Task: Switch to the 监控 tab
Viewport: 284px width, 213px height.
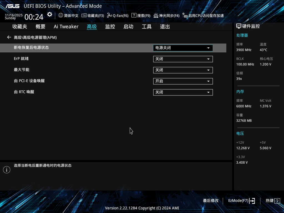Action: [x=110, y=27]
